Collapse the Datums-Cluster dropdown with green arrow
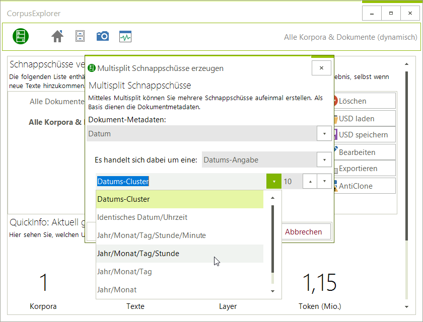423x322 pixels. click(x=273, y=181)
